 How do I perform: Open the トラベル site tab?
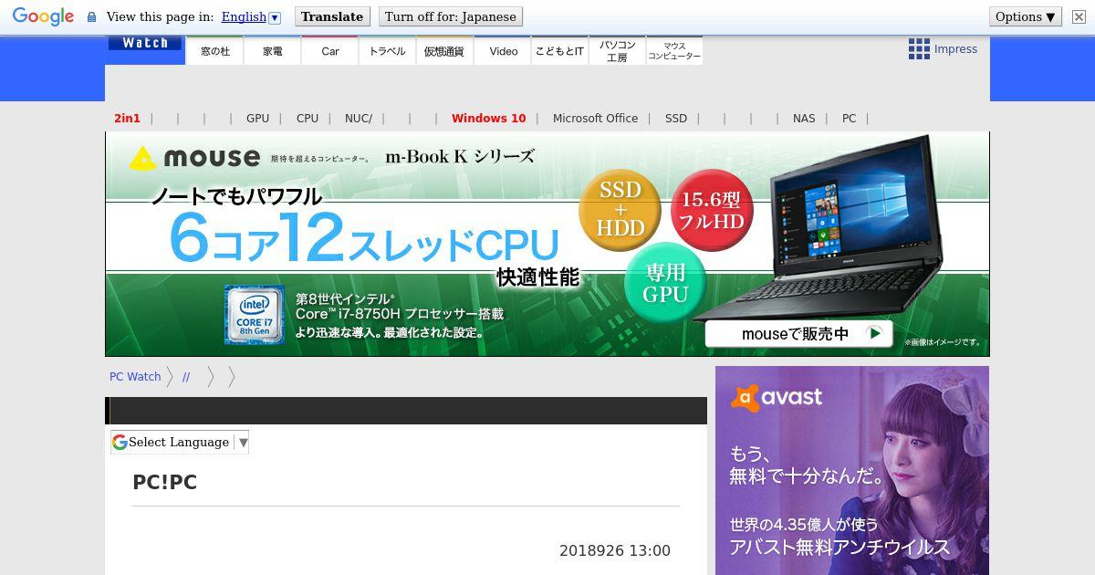pos(388,51)
